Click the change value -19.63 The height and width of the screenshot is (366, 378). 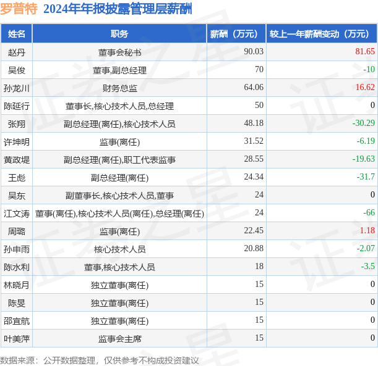click(364, 159)
